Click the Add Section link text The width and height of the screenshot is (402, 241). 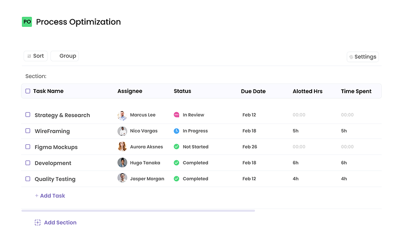click(60, 223)
